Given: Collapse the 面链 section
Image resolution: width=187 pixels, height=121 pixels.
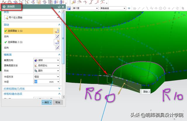Looking at the screenshot, I should coord(59,25).
